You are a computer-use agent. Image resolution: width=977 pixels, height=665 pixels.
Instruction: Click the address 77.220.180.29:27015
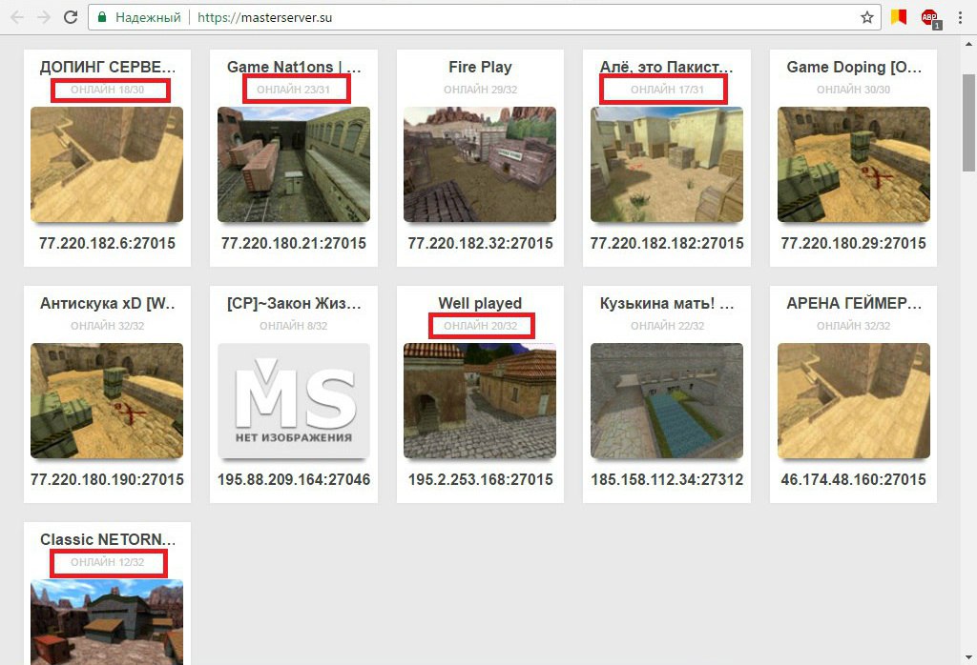coord(854,243)
